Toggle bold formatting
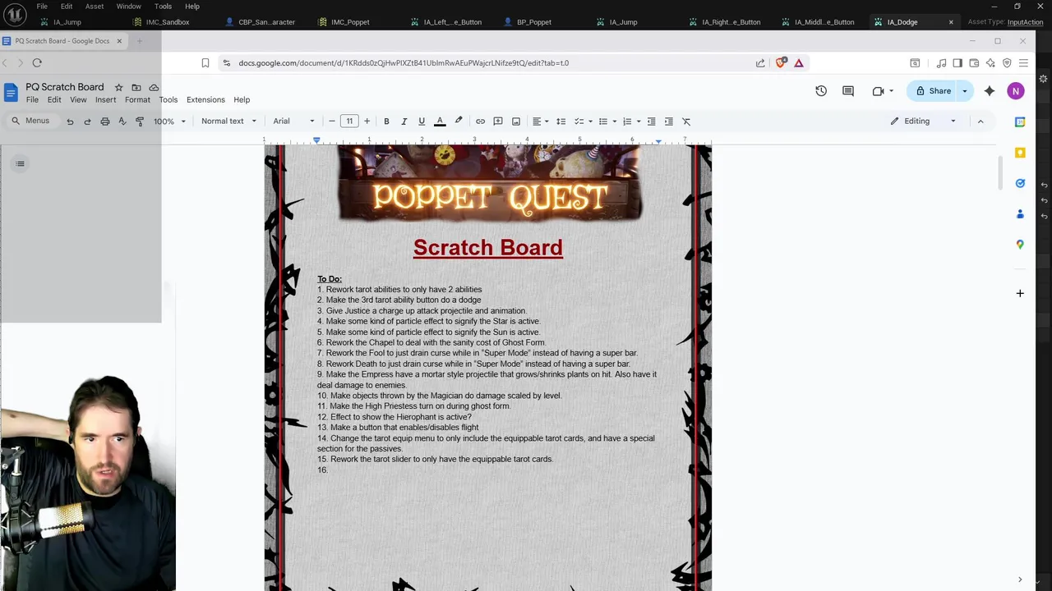This screenshot has height=591, width=1052. [x=386, y=121]
